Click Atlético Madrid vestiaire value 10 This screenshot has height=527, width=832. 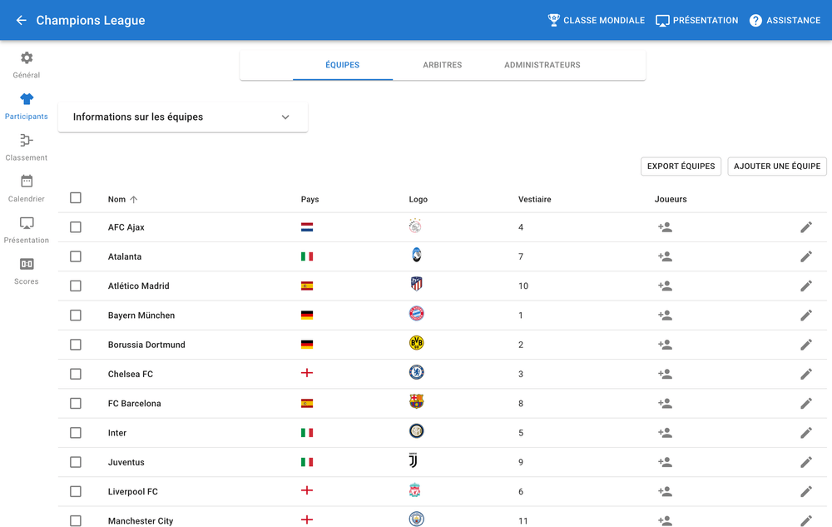coord(523,286)
